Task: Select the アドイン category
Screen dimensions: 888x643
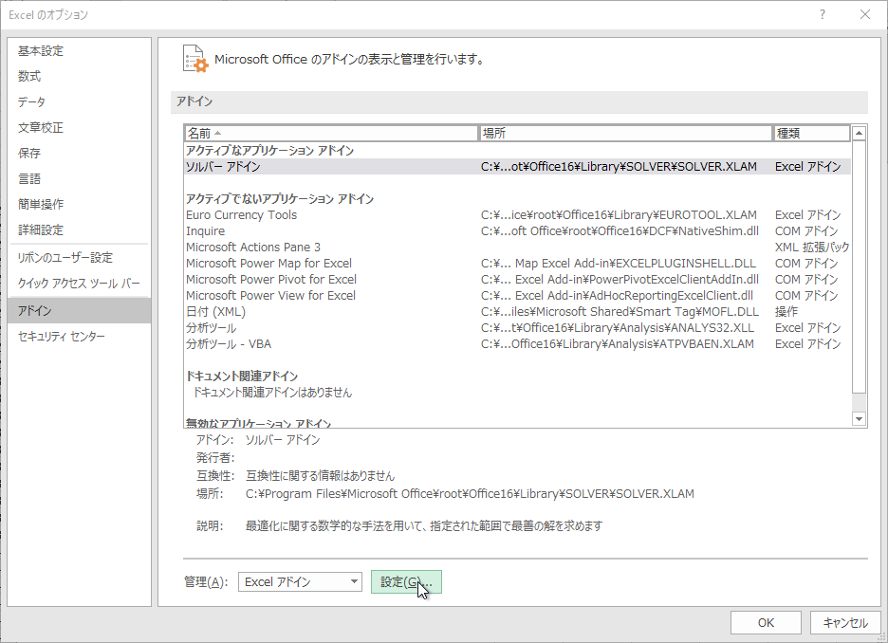Action: (x=80, y=311)
